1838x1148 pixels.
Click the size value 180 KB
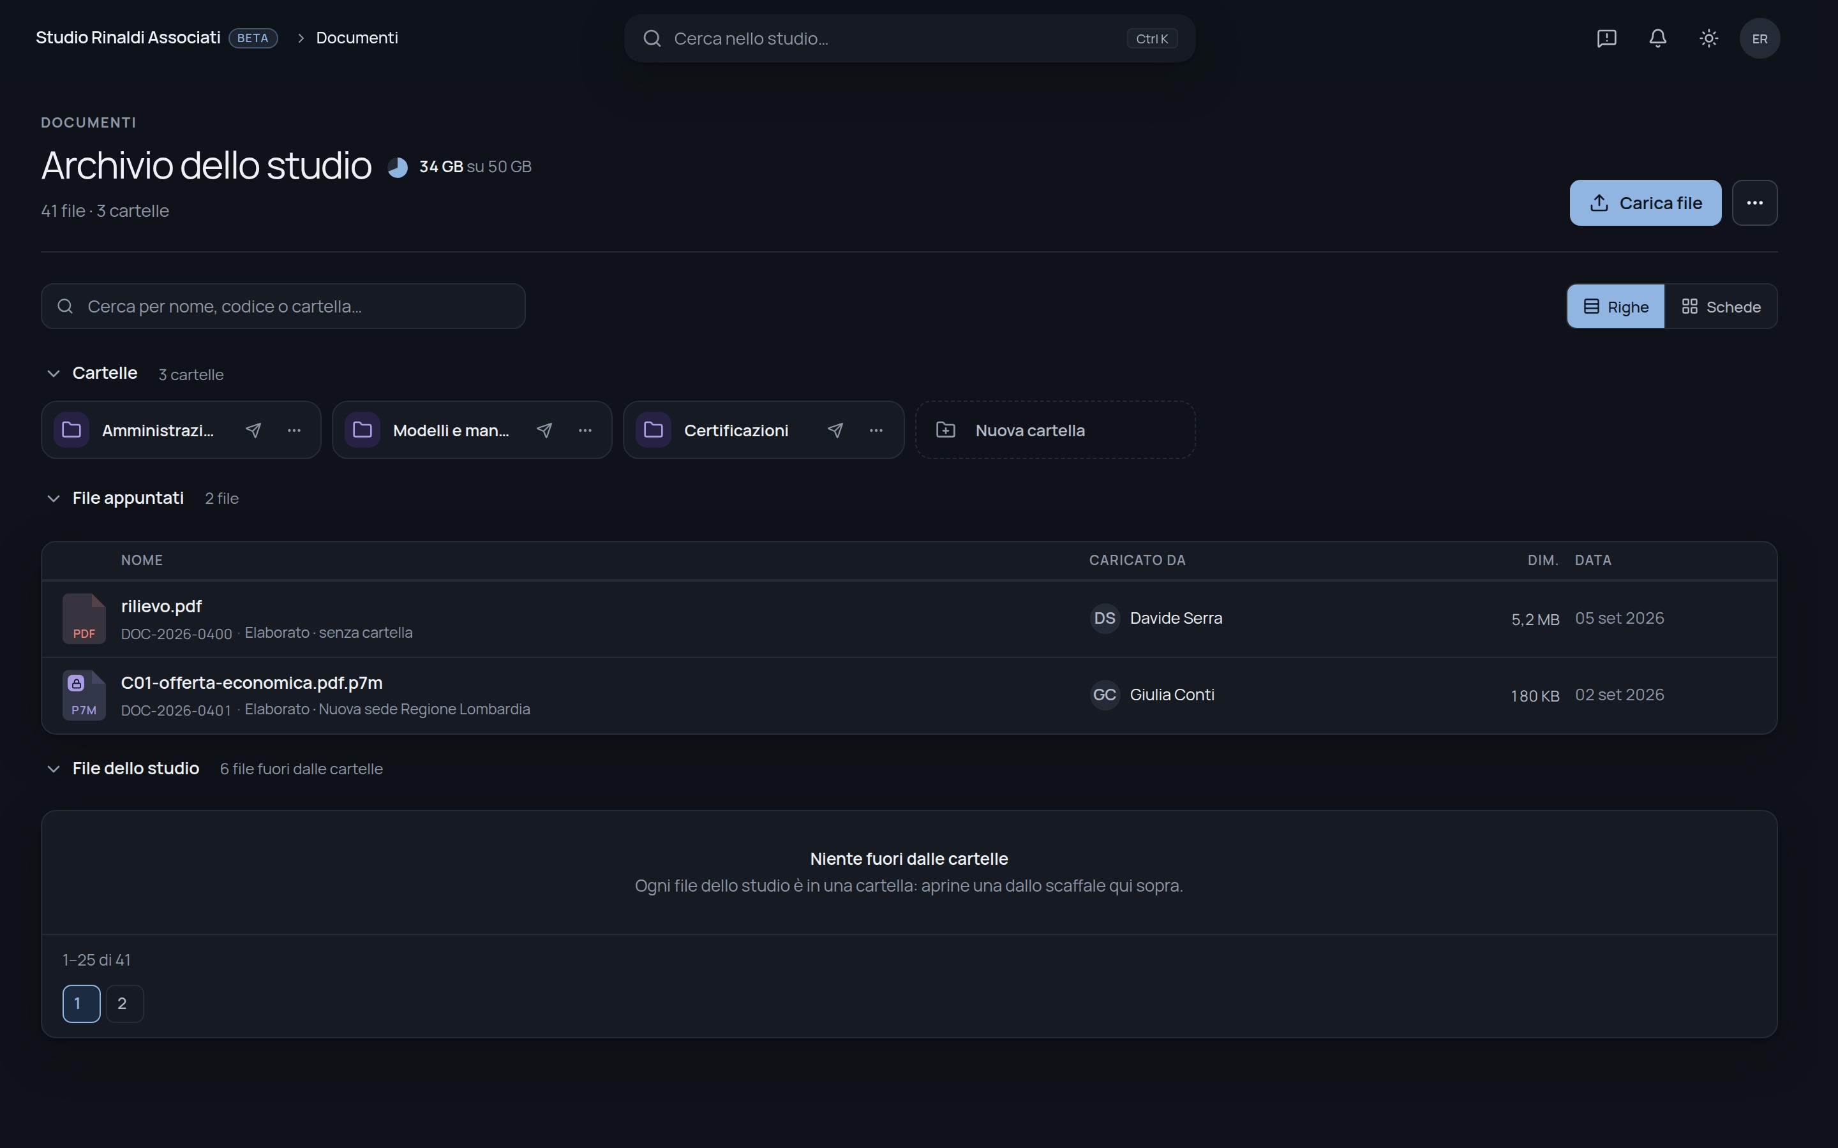tap(1534, 696)
